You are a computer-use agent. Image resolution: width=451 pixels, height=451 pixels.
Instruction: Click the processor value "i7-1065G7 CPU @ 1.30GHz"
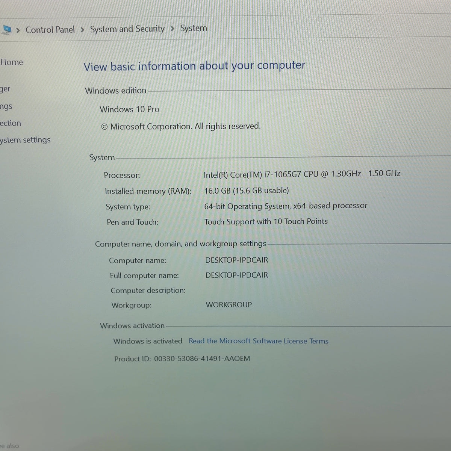(312, 174)
